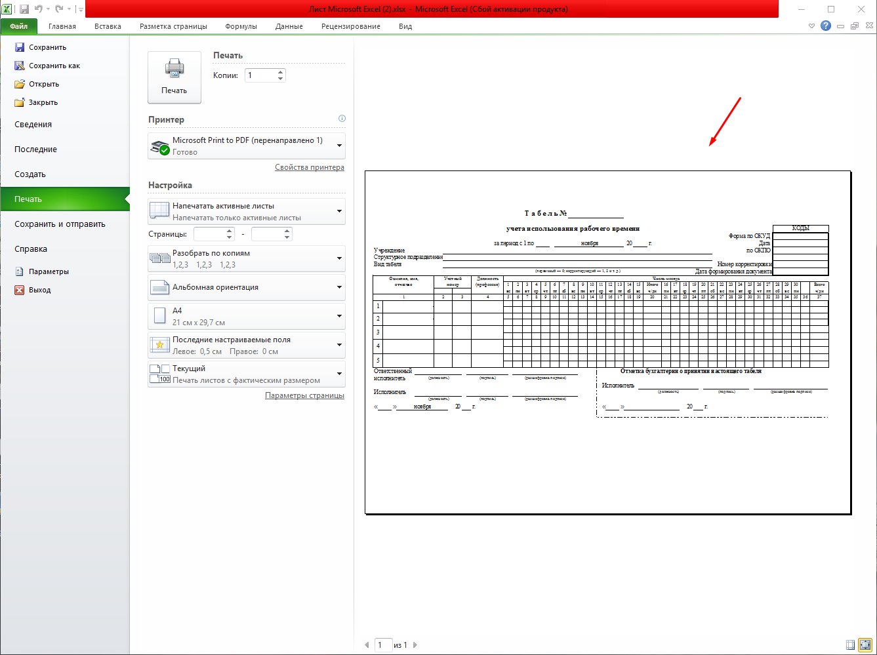877x655 pixels.
Task: Click the current page number field
Action: pyautogui.click(x=383, y=645)
